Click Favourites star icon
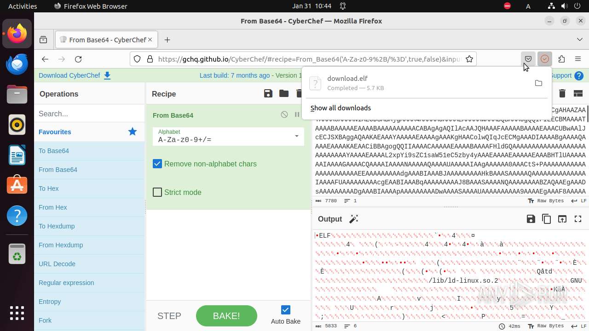Image resolution: width=589 pixels, height=331 pixels. [133, 132]
